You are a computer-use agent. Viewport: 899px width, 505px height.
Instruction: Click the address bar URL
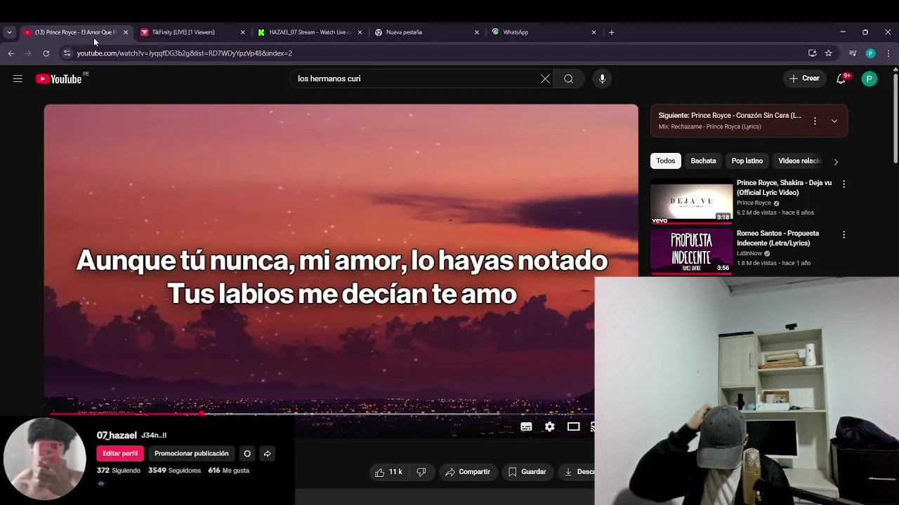[x=185, y=53]
